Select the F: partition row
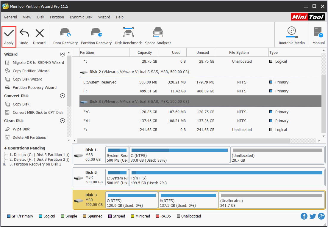The height and width of the screenshot is (227, 328). pos(200,91)
